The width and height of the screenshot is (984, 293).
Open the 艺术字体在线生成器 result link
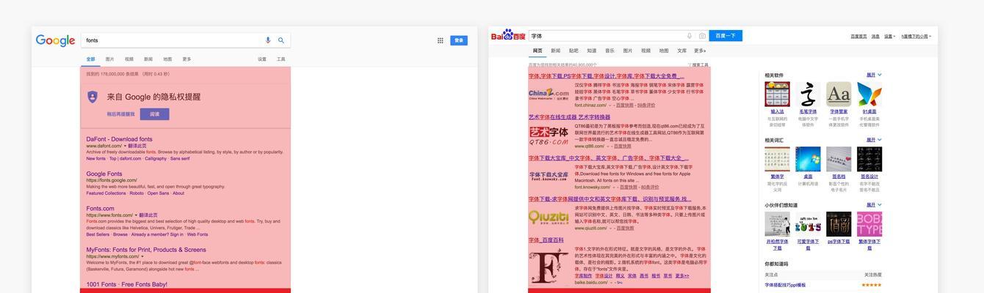click(x=569, y=117)
